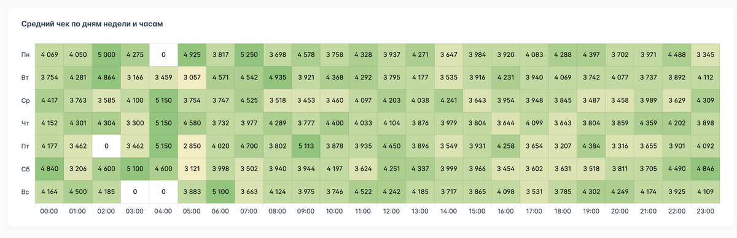Click the Вт 08:00 cell with 4 935
This screenshot has width=737, height=238.
click(x=278, y=78)
